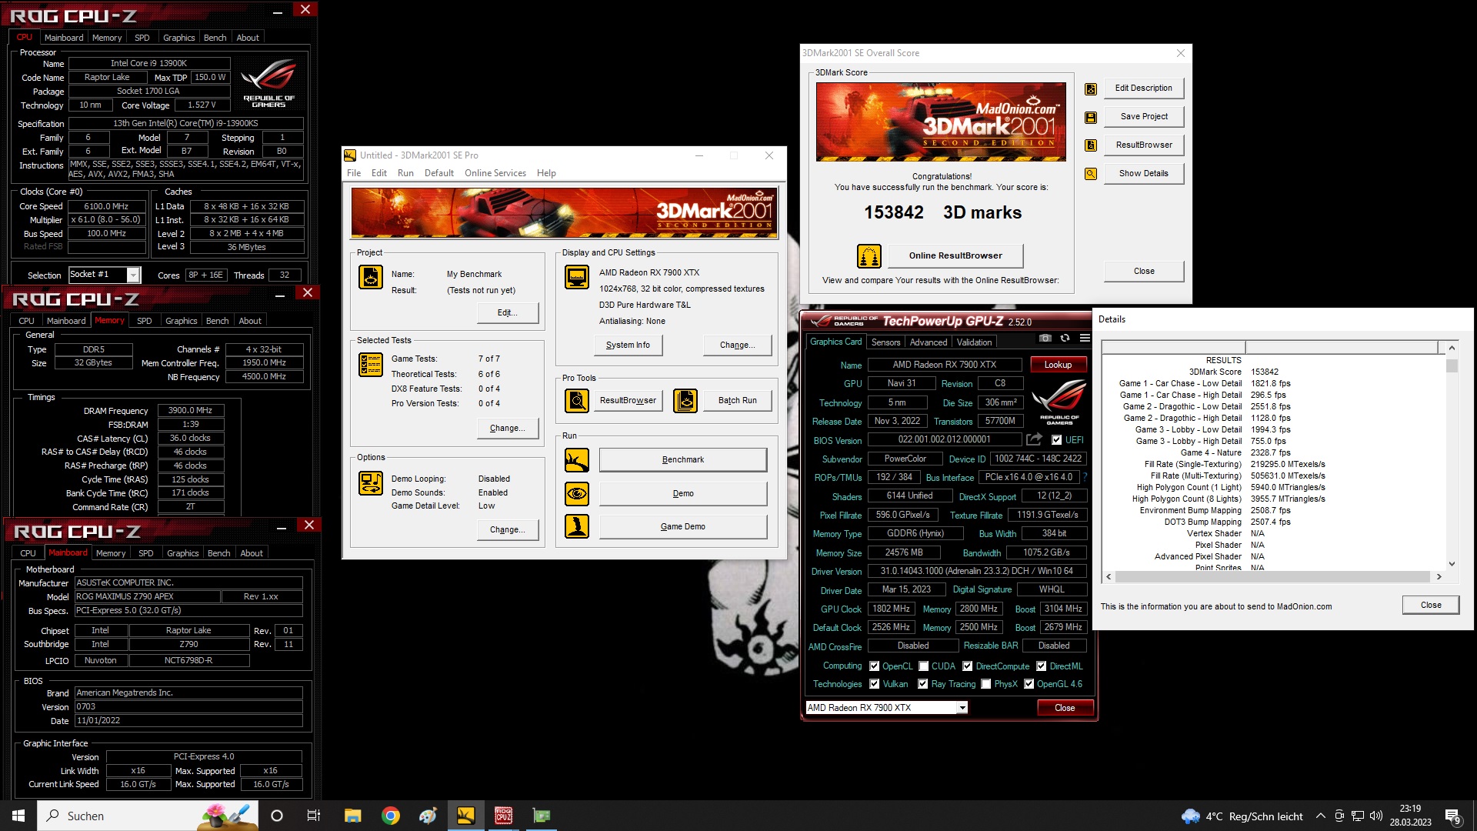This screenshot has width=1477, height=831.
Task: Click the Display settings monitor icon
Action: click(577, 277)
